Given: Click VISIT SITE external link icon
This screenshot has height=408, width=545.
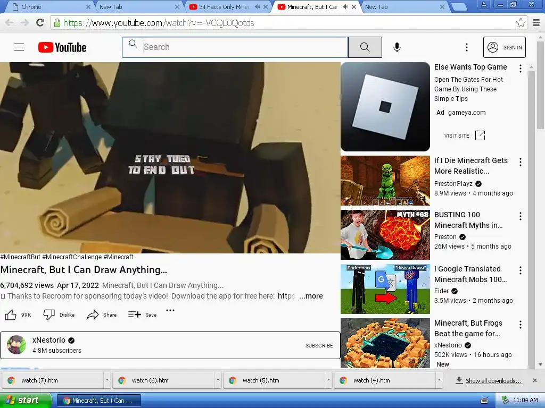Looking at the screenshot, I should [480, 135].
